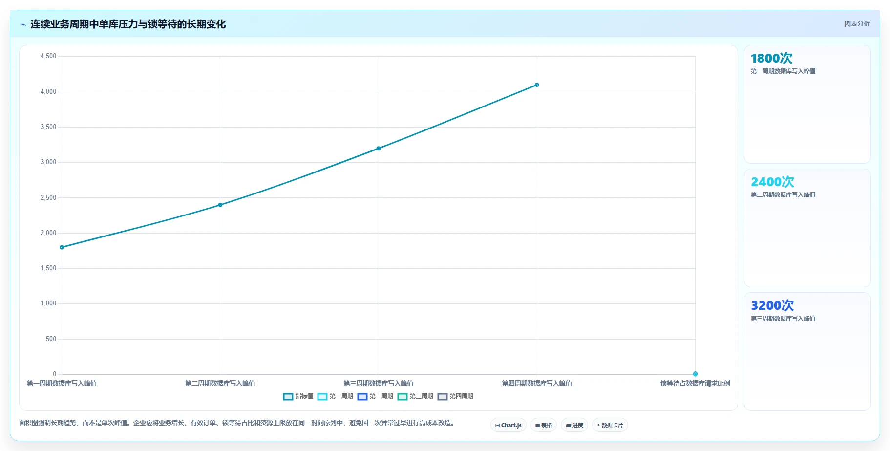Click the y-axis value 500
Image resolution: width=890 pixels, height=451 pixels.
tap(51, 339)
